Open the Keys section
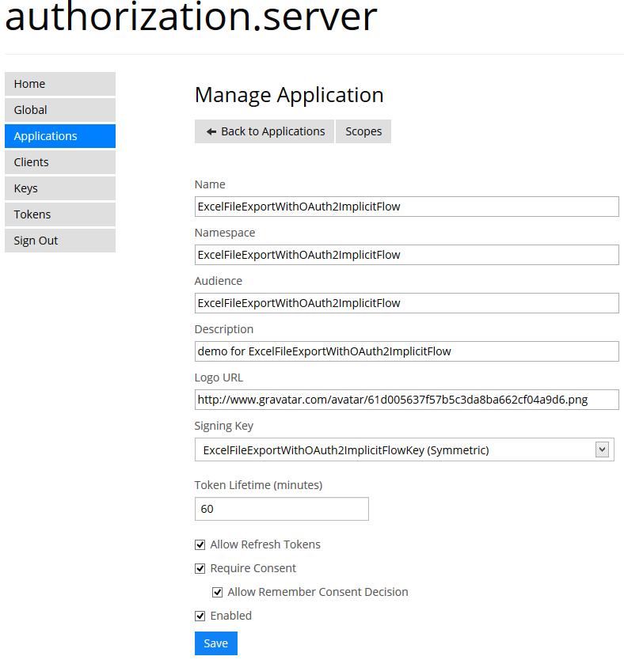 [60, 188]
